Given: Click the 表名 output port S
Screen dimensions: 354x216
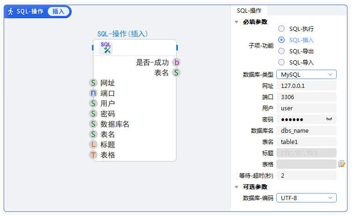Looking at the screenshot, I should click(x=177, y=72).
